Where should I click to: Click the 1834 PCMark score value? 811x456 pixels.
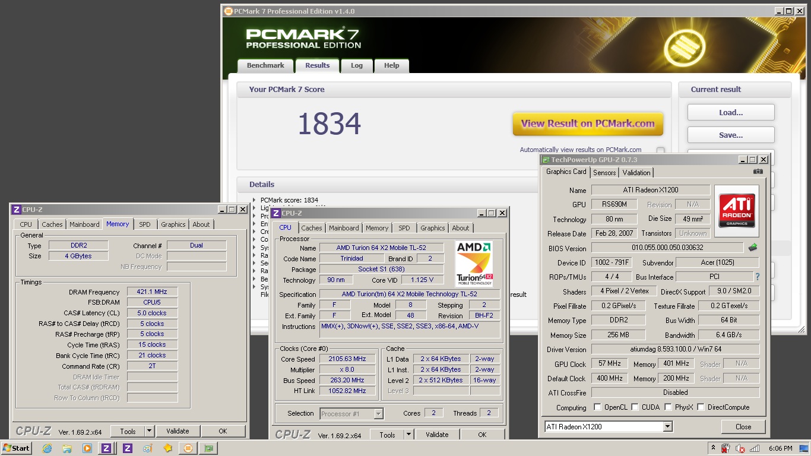coord(329,123)
